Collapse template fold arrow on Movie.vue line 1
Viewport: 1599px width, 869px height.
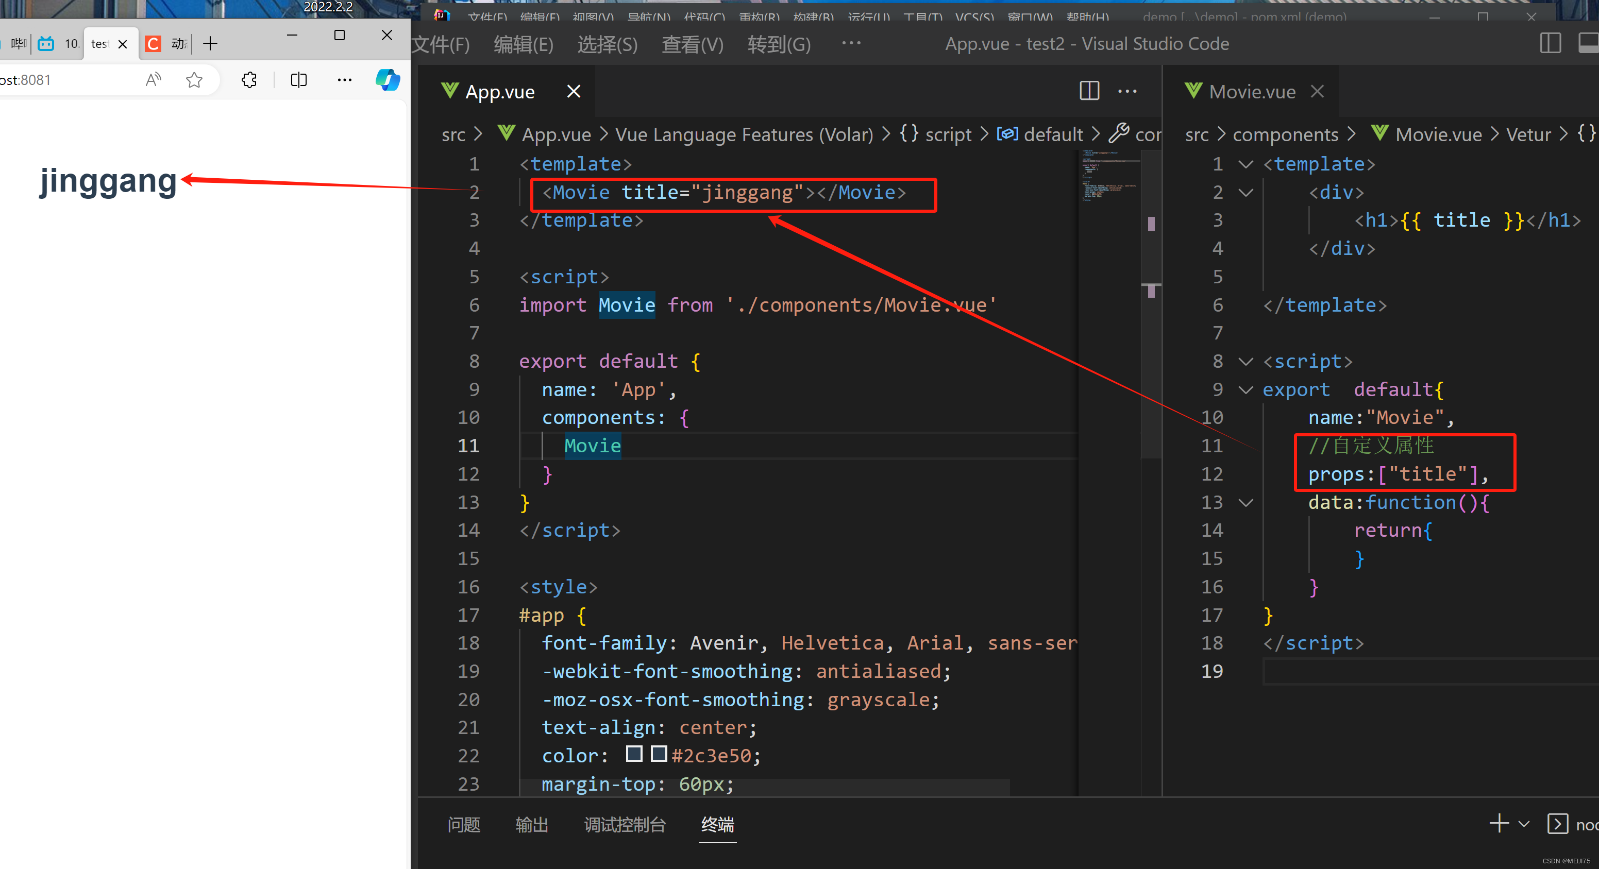(1245, 164)
